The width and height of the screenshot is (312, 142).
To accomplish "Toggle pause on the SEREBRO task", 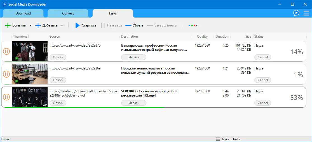I will 6,97.
